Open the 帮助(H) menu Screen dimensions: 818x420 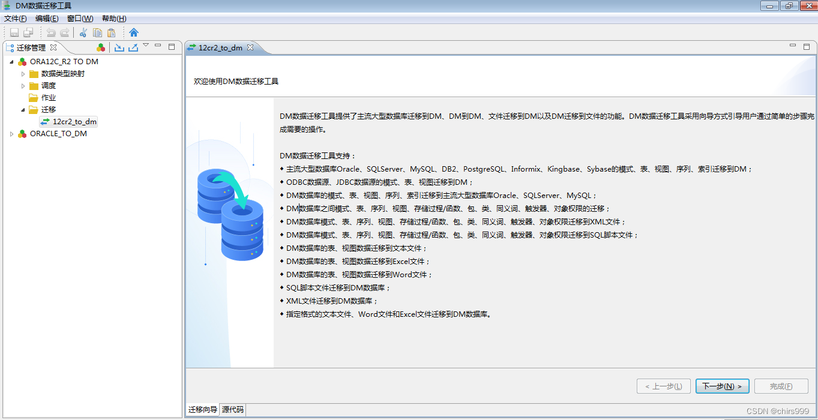click(x=113, y=18)
